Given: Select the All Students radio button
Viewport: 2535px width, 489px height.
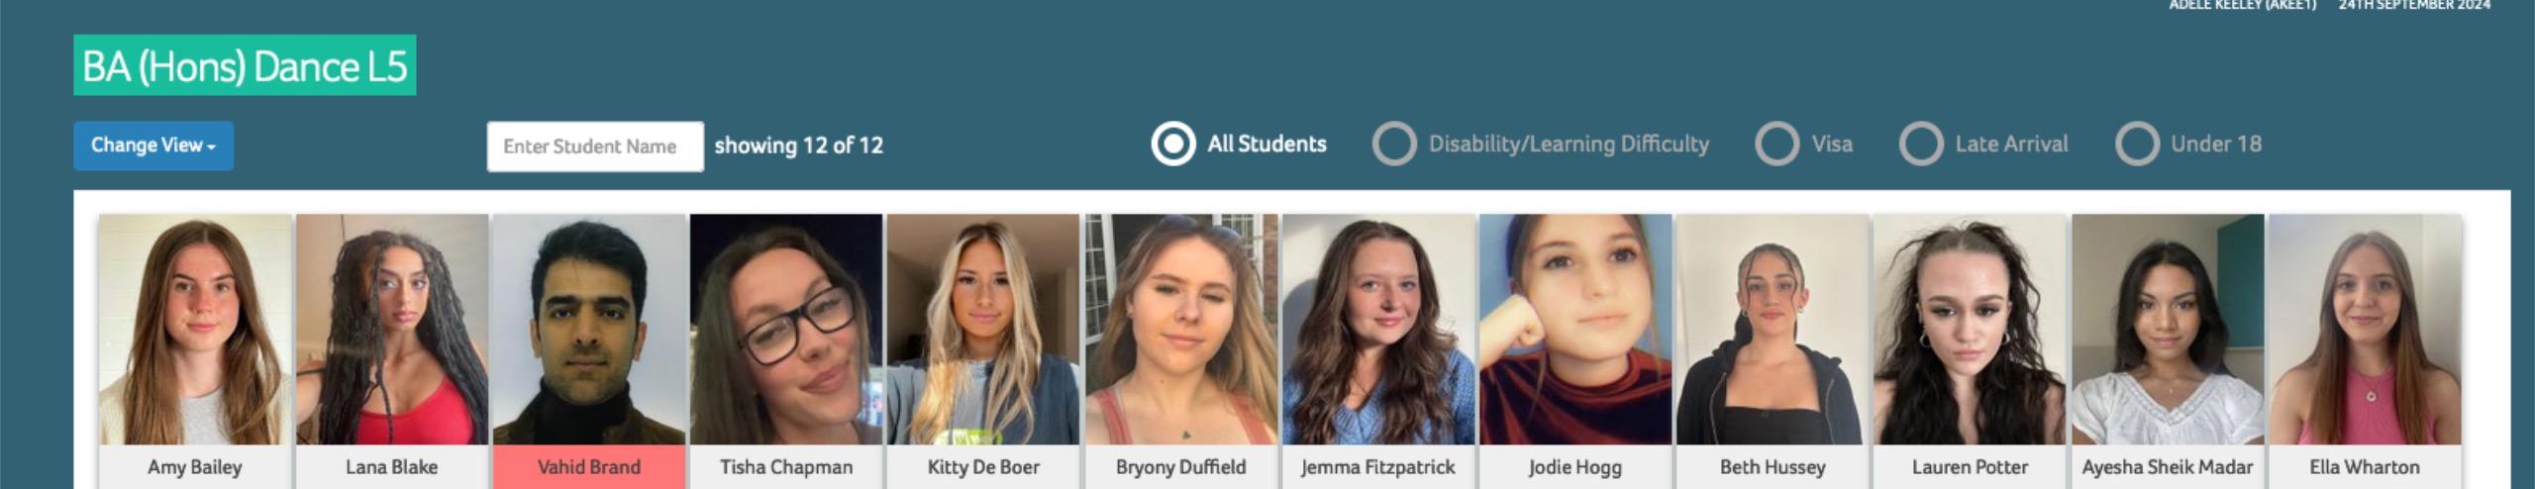Looking at the screenshot, I should point(1173,145).
